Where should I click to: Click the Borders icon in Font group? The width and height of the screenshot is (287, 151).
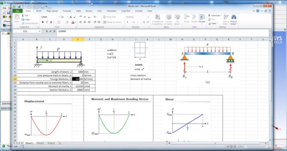tap(59, 22)
